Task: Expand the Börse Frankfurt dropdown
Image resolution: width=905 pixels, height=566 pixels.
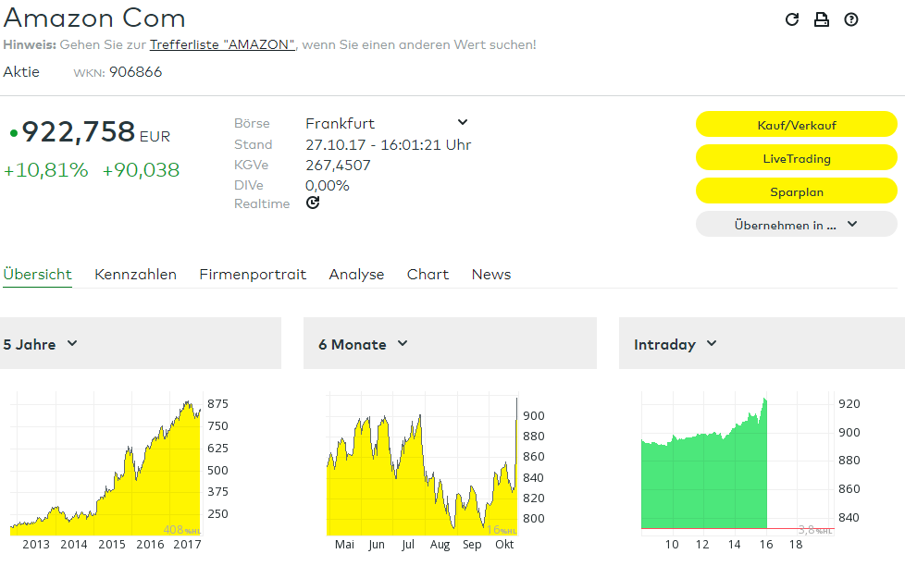Action: tap(388, 123)
